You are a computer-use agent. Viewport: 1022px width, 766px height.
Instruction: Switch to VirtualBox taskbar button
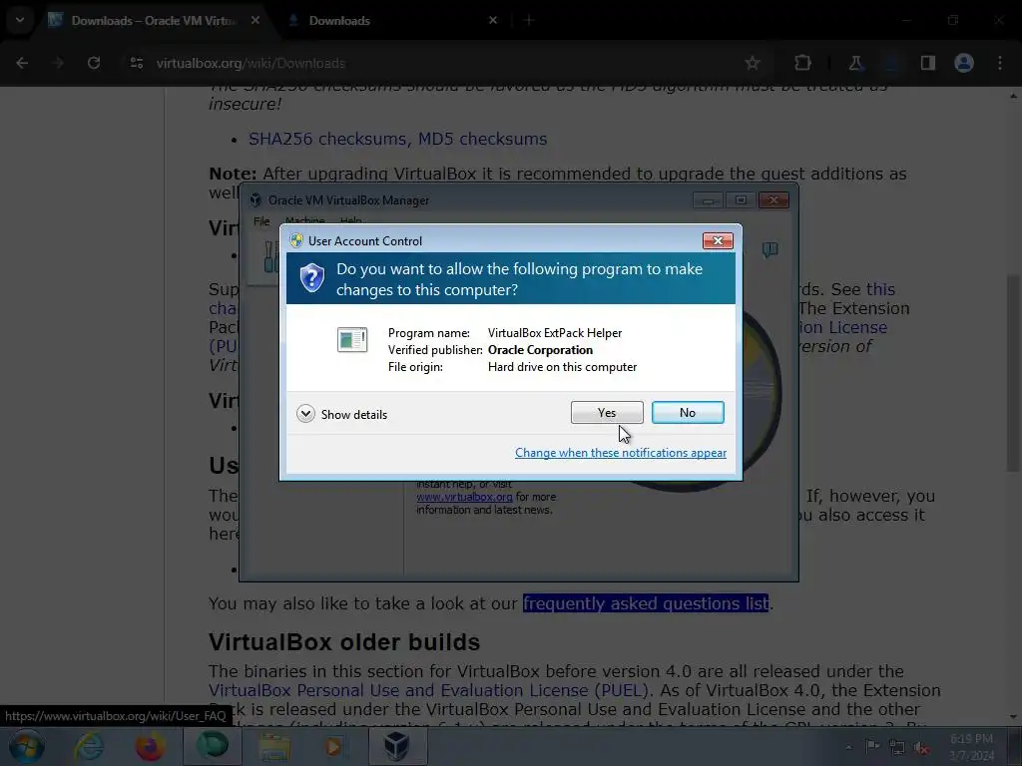(397, 747)
